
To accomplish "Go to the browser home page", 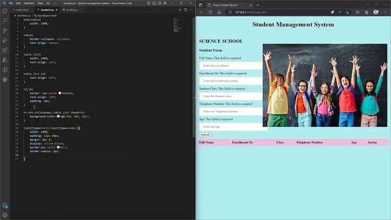I will (x=219, y=12).
